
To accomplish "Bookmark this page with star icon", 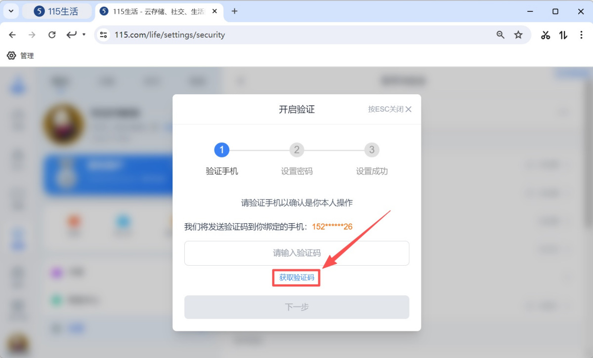I will coord(518,35).
